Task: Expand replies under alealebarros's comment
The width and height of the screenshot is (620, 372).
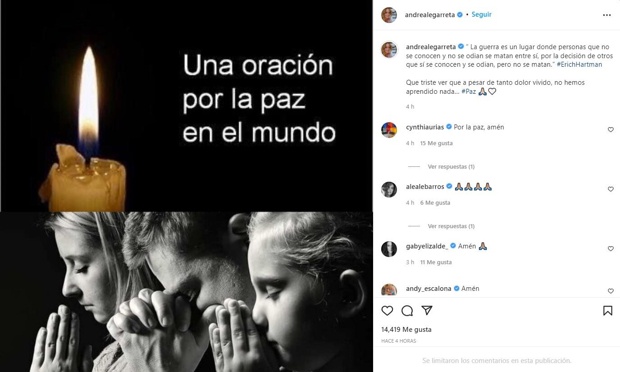Action: (451, 226)
